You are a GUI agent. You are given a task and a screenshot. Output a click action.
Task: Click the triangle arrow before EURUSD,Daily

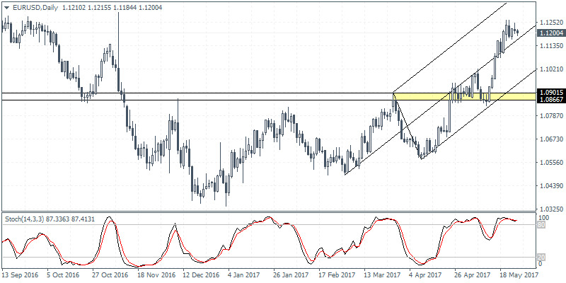[x=6, y=8]
